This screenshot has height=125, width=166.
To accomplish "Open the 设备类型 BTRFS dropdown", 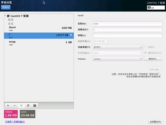I will tap(118, 47).
